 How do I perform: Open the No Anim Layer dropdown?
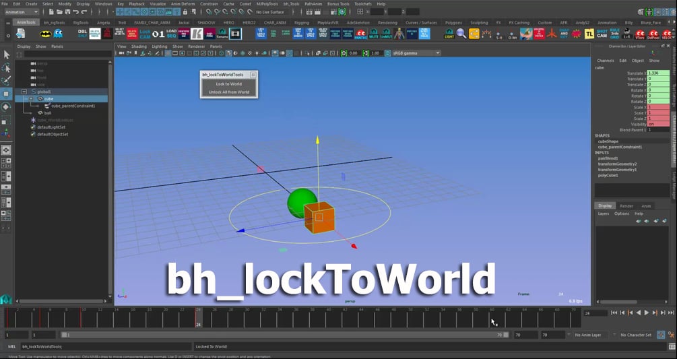590,335
